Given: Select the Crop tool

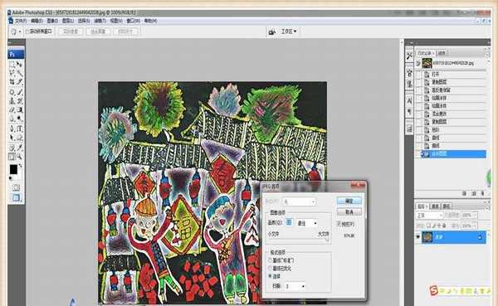Looking at the screenshot, I should [12, 82].
